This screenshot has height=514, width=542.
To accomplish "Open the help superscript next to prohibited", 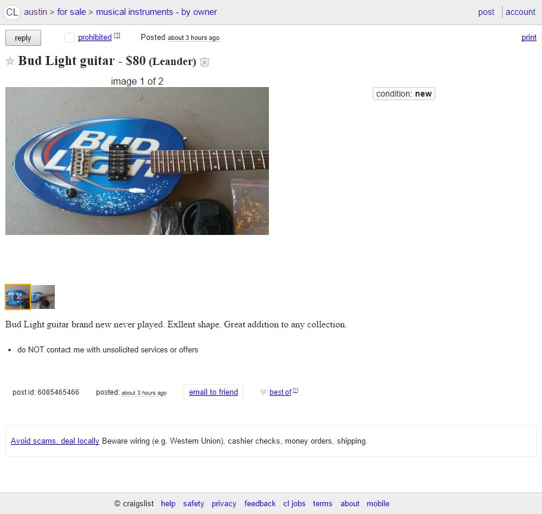I will coord(117,35).
